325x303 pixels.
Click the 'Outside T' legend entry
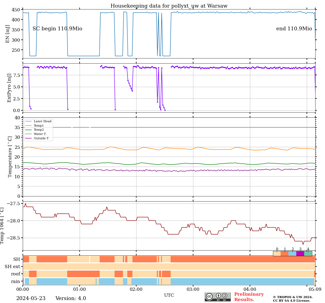(x=37, y=138)
